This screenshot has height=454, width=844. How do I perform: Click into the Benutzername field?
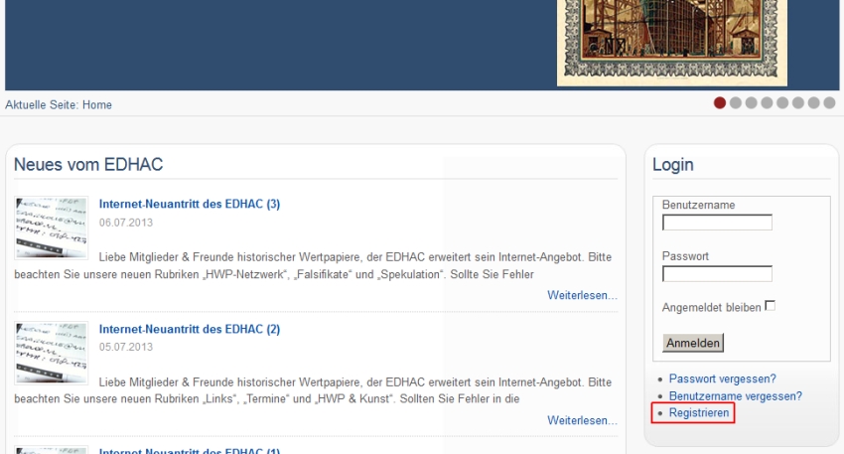pos(717,223)
